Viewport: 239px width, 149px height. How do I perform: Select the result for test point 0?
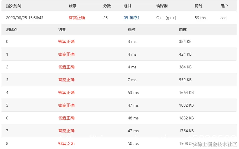pos(66,41)
